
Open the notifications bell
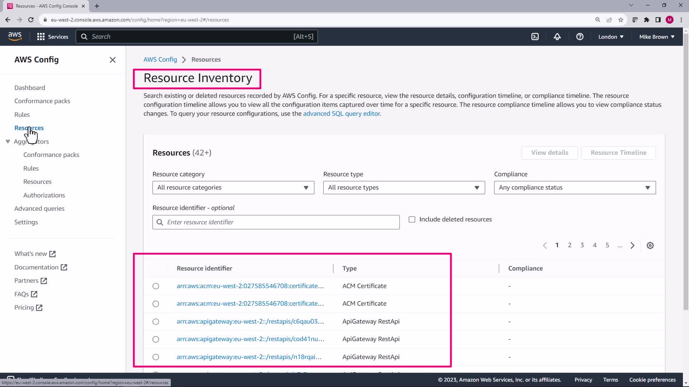[557, 37]
